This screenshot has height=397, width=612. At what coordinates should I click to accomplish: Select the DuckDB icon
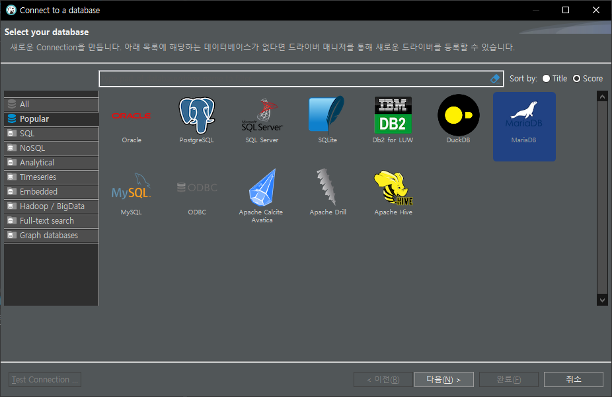(458, 115)
